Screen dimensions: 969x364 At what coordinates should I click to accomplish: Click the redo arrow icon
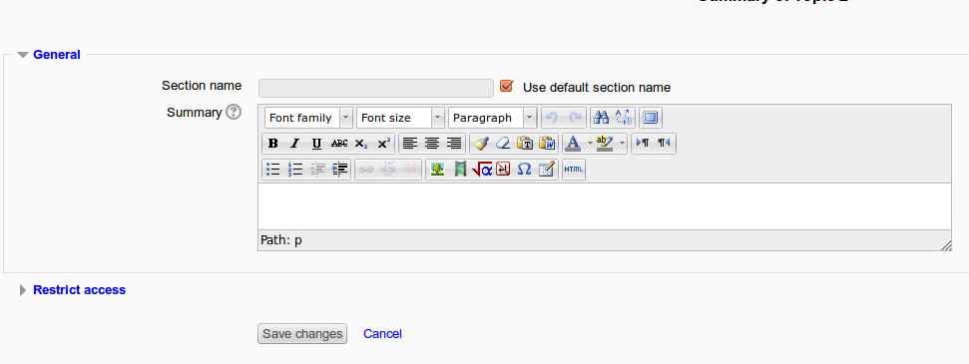tap(575, 118)
